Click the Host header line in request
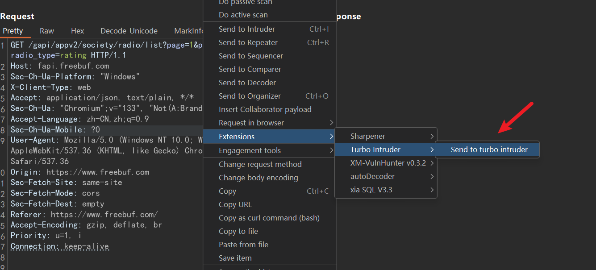The image size is (596, 270). (x=59, y=66)
